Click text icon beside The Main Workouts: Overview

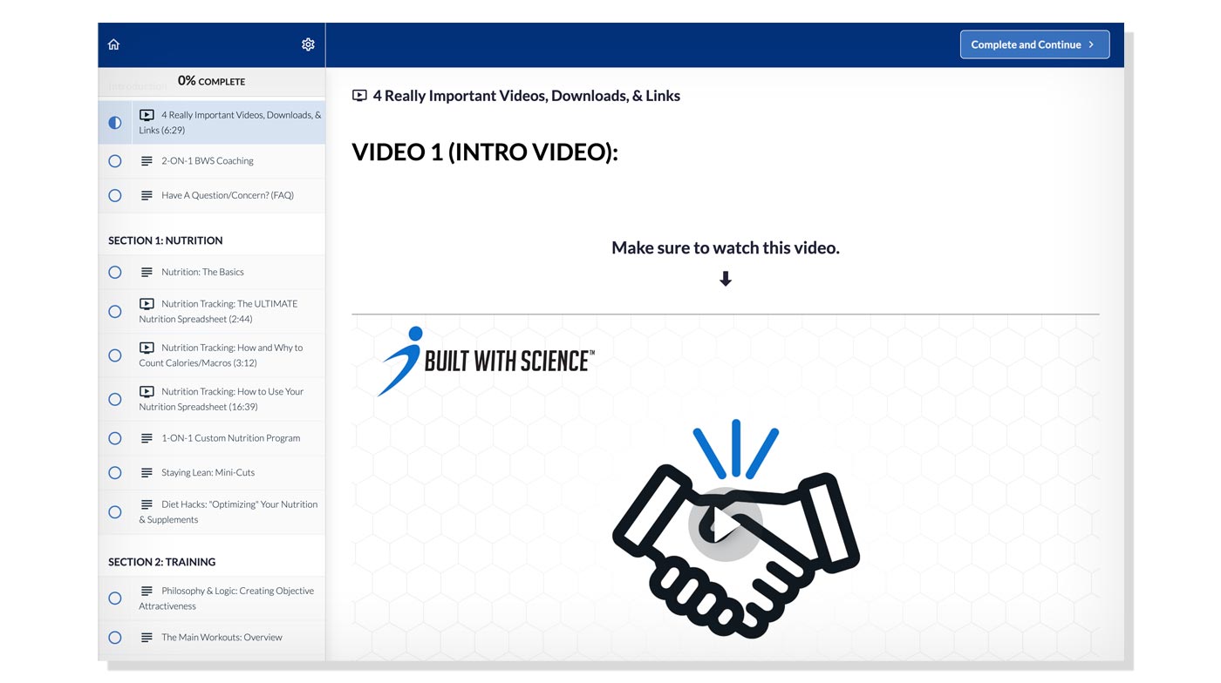tap(147, 638)
